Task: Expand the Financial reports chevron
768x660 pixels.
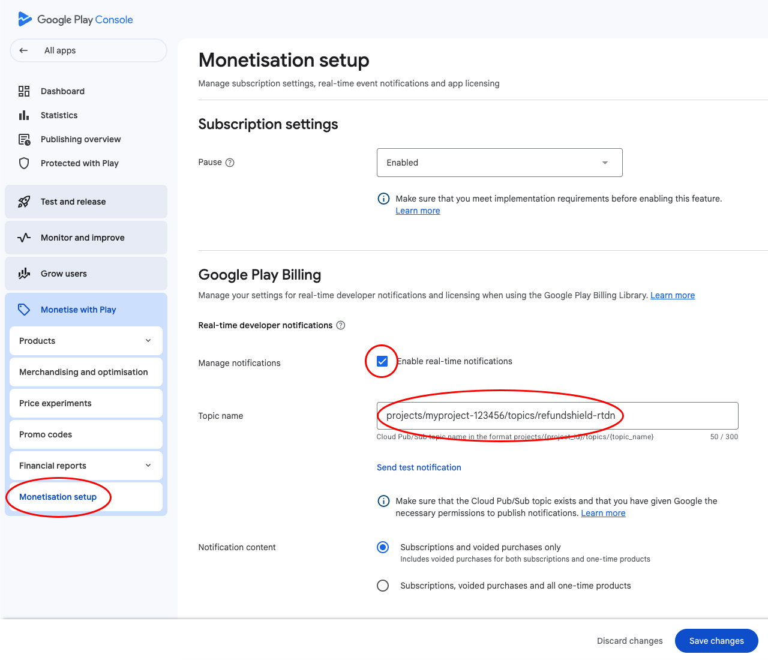Action: click(148, 466)
